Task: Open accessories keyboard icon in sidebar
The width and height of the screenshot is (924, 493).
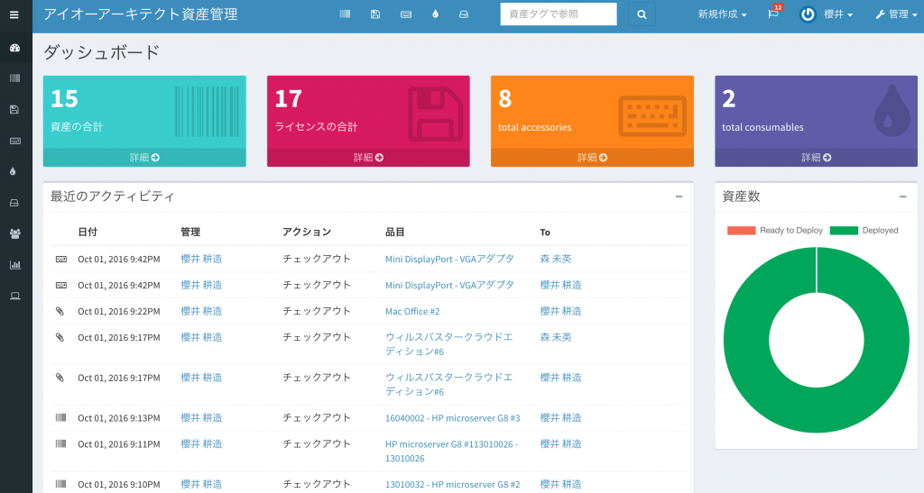Action: tap(14, 141)
